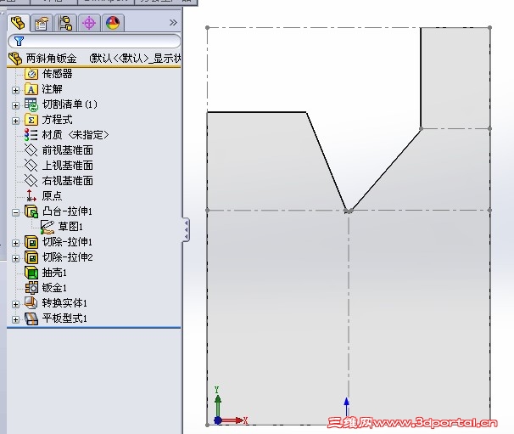Select the 钣金1 feature name
Screen dimensions: 514x434
click(x=54, y=288)
